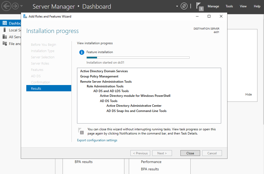Click AD DS Snap-Ins and Command-Line Tools
Viewport: 264px width, 174px height.
(136, 111)
